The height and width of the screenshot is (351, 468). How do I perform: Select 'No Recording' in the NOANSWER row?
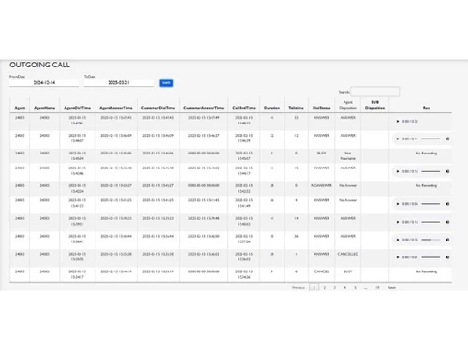(x=426, y=185)
